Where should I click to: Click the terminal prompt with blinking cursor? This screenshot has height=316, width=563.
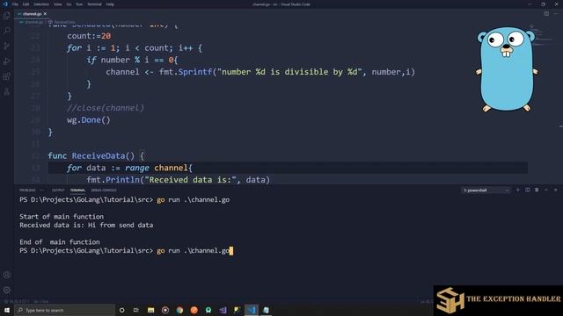coord(126,250)
